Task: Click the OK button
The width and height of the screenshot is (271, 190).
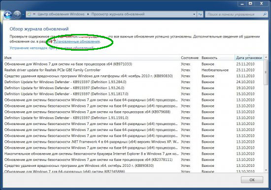Action: coord(252,180)
